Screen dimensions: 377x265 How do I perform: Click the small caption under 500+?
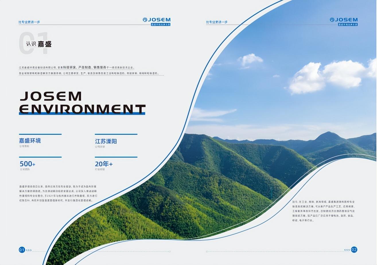(x=25, y=169)
